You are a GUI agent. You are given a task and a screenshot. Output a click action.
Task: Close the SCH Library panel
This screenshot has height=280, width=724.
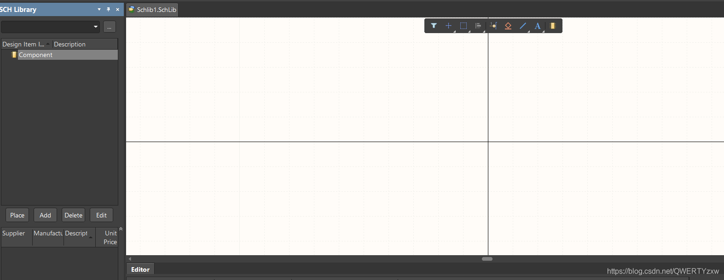coord(117,9)
